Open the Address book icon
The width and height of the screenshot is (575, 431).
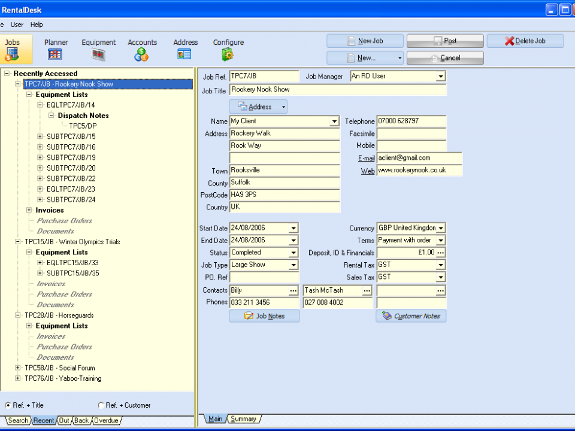[x=184, y=54]
